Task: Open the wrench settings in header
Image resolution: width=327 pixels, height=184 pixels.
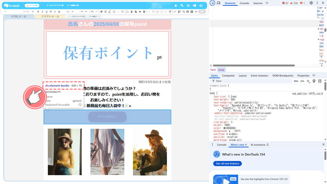Action: [182, 6]
